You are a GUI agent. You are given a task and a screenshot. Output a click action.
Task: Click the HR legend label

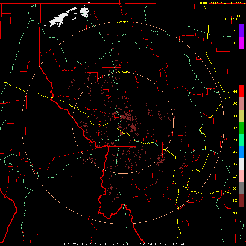pos(235,128)
